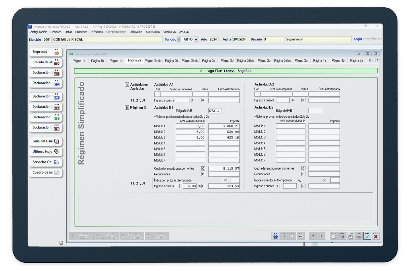Click the A box beside Actividades Agrícolas
410x271 pixels.
pyautogui.click(x=127, y=85)
